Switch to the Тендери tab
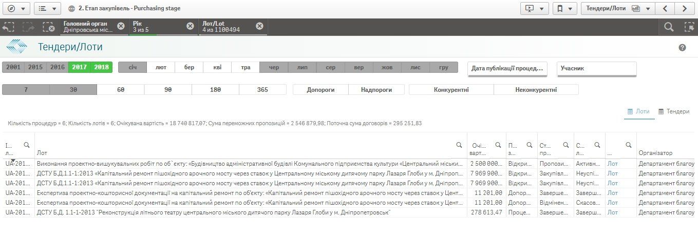This screenshot has height=235, width=698. click(674, 111)
